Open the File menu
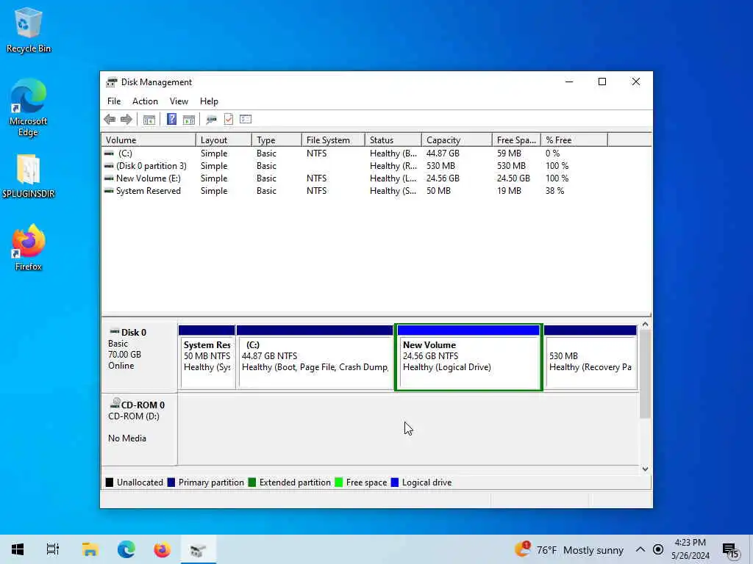The image size is (753, 564). point(114,101)
